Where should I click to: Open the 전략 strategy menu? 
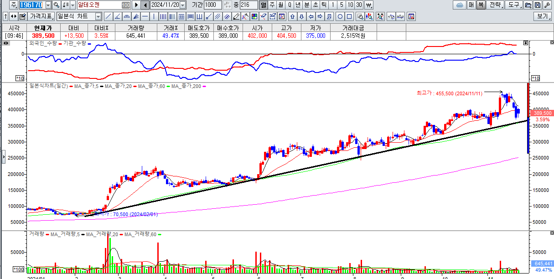(496, 5)
